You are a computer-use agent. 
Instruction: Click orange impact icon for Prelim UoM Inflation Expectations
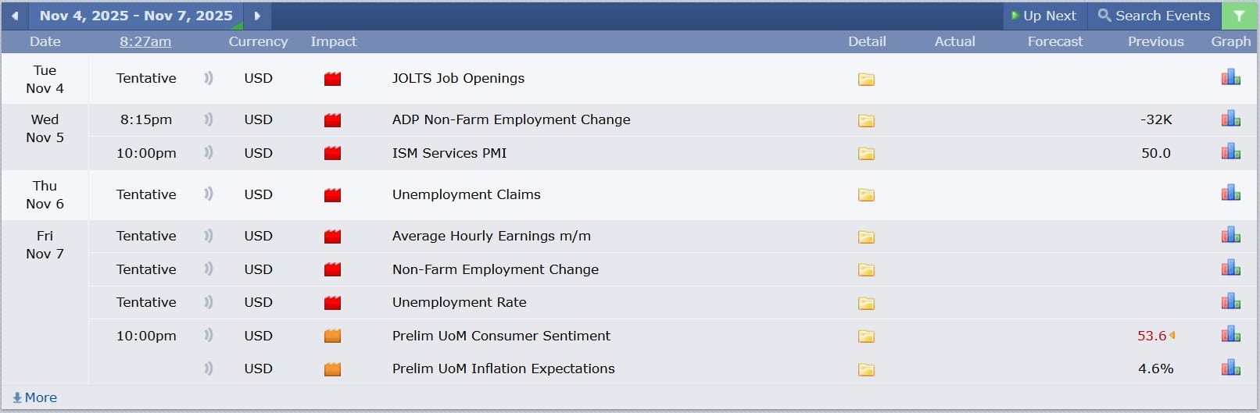tap(332, 369)
